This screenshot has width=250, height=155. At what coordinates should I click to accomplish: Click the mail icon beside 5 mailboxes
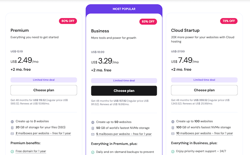93,134
